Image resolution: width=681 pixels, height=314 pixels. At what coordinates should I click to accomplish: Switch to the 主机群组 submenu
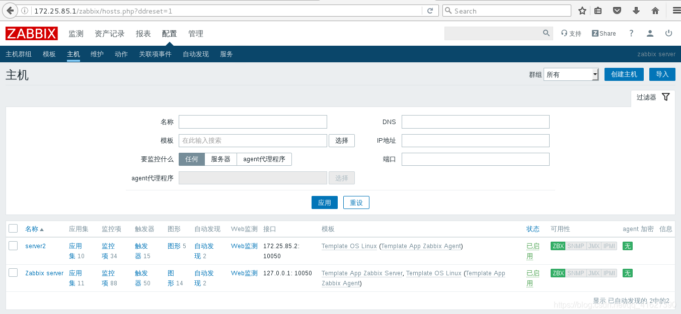[x=19, y=54]
